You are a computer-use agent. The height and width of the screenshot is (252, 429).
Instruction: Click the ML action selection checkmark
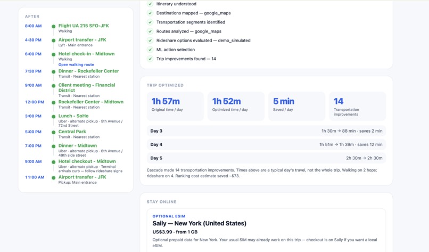point(150,50)
